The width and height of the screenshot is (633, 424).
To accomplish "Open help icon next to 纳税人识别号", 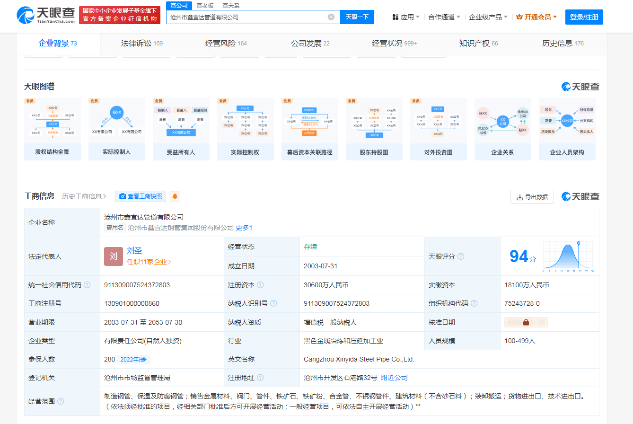I will (x=273, y=303).
